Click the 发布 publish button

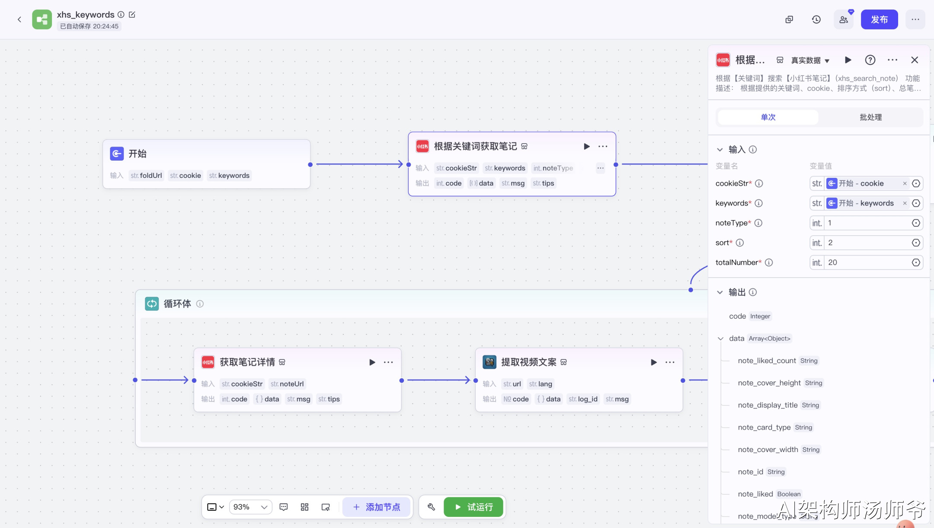point(879,19)
